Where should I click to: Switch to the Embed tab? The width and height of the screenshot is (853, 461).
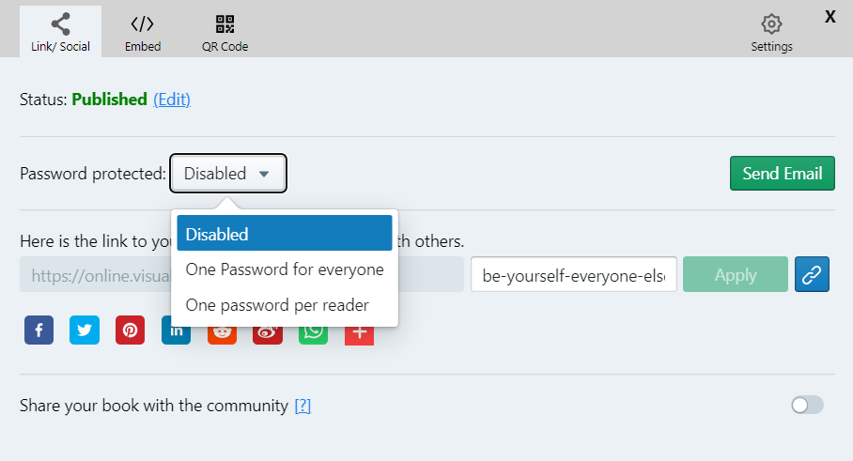coord(143,32)
